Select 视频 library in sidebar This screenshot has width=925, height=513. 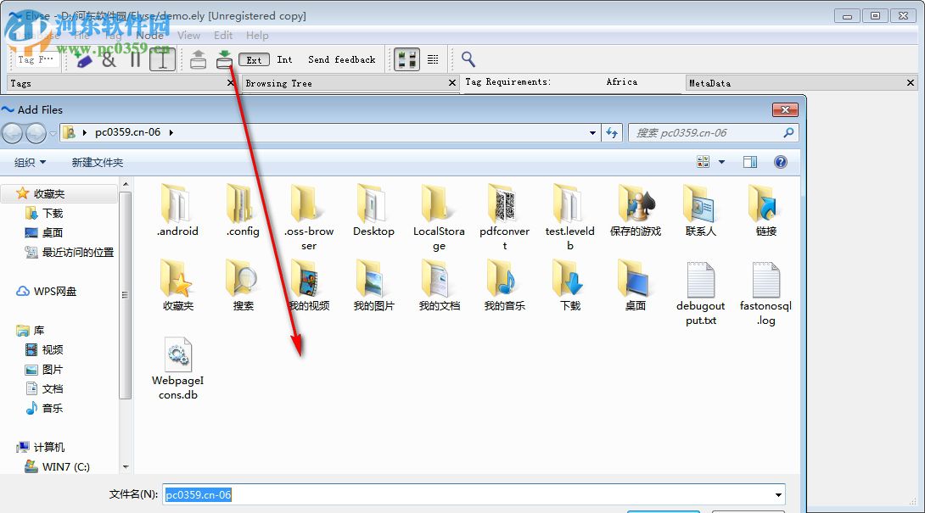point(44,349)
